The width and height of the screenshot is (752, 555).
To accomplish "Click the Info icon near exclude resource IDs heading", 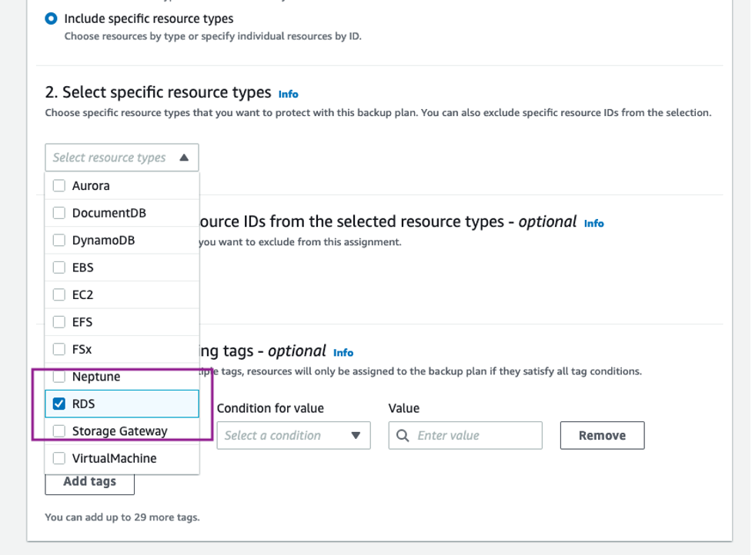I will 593,223.
